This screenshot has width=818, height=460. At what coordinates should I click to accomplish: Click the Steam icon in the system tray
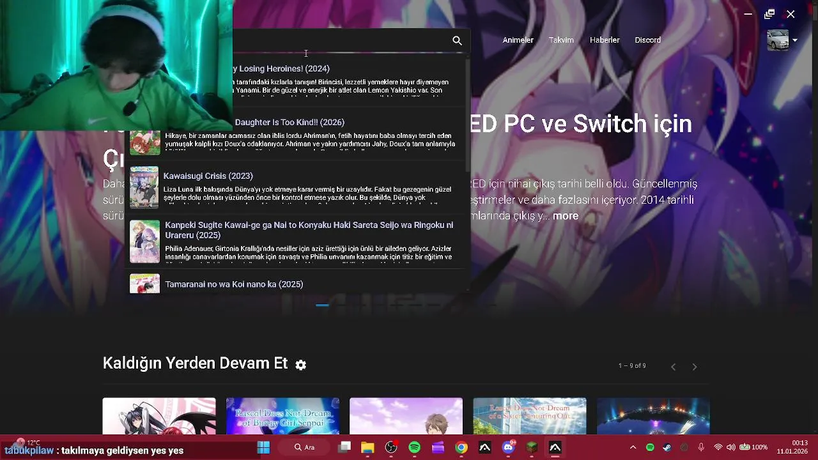click(x=667, y=447)
